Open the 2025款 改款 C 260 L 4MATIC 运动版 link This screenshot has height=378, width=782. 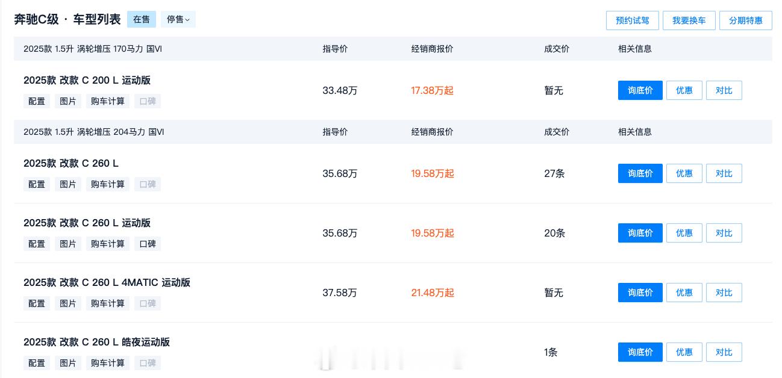tap(107, 282)
